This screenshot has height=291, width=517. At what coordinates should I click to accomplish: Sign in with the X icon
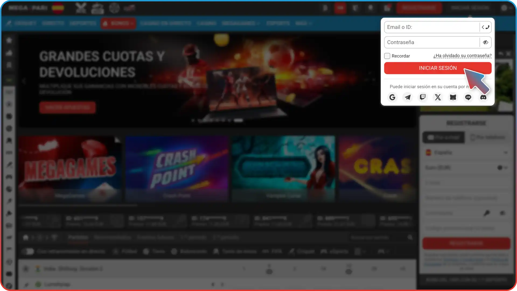[x=438, y=97]
